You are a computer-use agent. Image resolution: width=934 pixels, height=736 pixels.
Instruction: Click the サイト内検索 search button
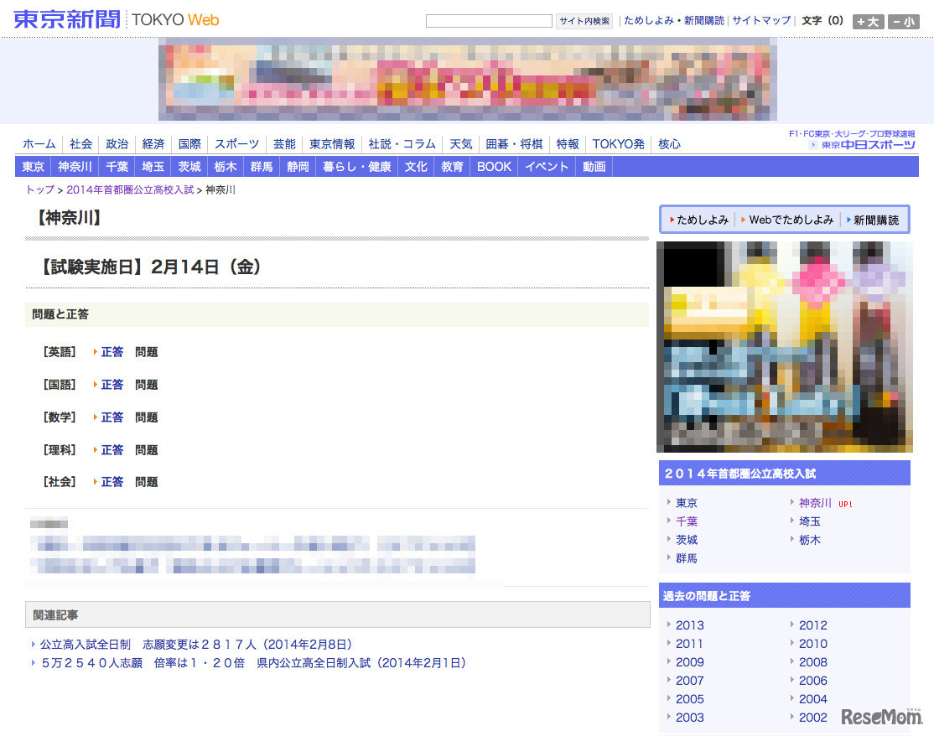pyautogui.click(x=584, y=21)
